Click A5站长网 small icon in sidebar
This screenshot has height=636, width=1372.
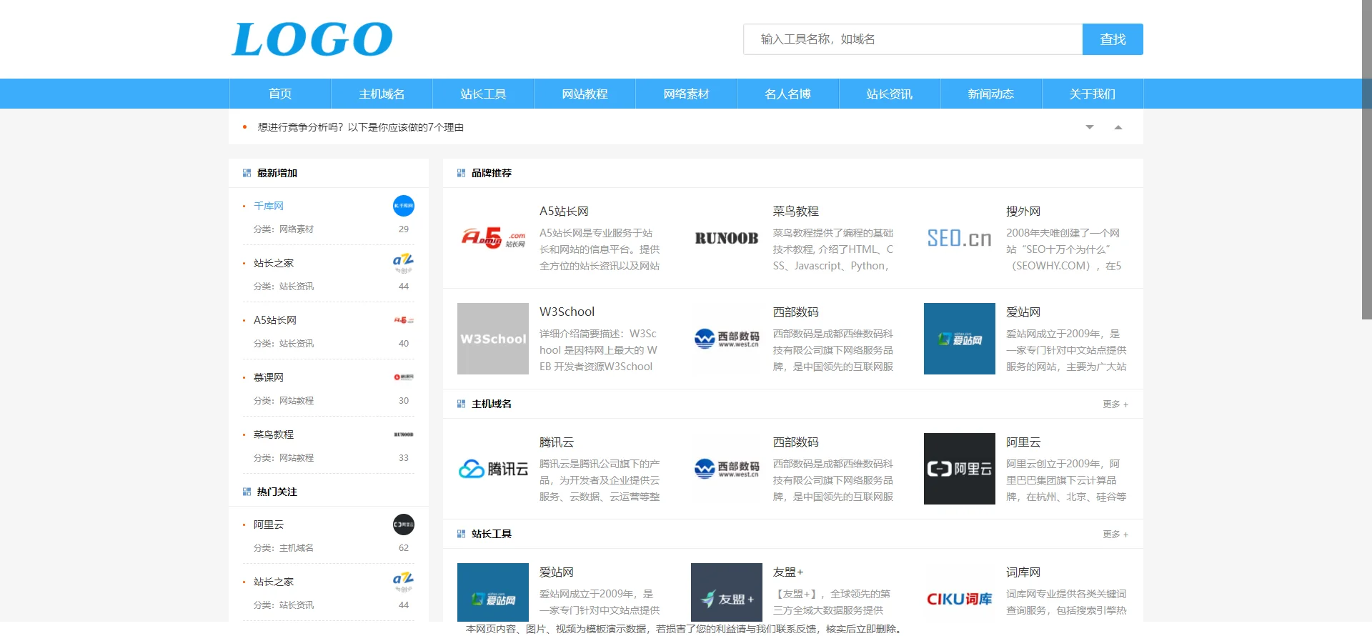click(x=404, y=320)
